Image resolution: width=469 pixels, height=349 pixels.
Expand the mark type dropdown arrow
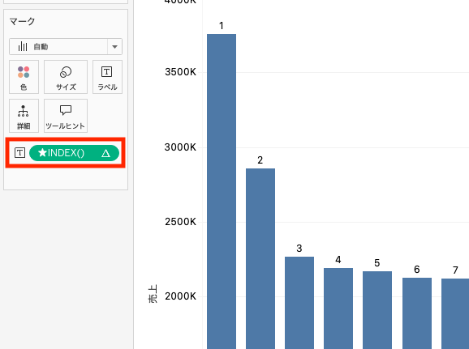click(114, 47)
